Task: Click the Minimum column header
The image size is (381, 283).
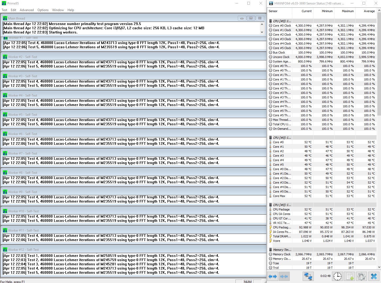Action: [324, 11]
